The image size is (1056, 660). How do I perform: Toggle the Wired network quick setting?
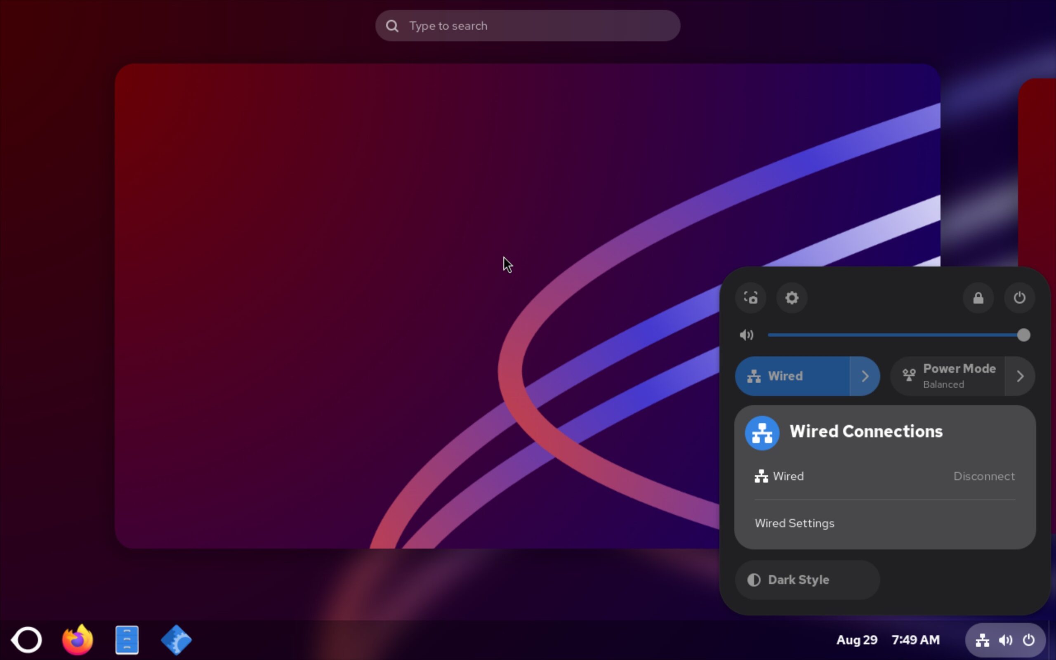point(792,376)
